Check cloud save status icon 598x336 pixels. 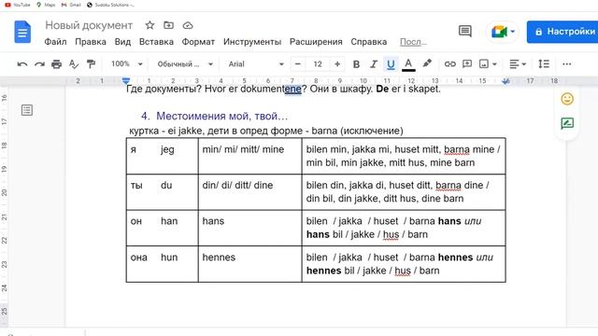pos(188,25)
